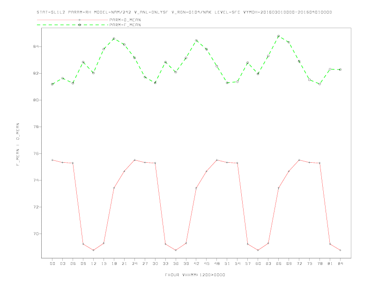Click the x-axis tick label 06
Screen dimensions: 371x287
(73, 264)
